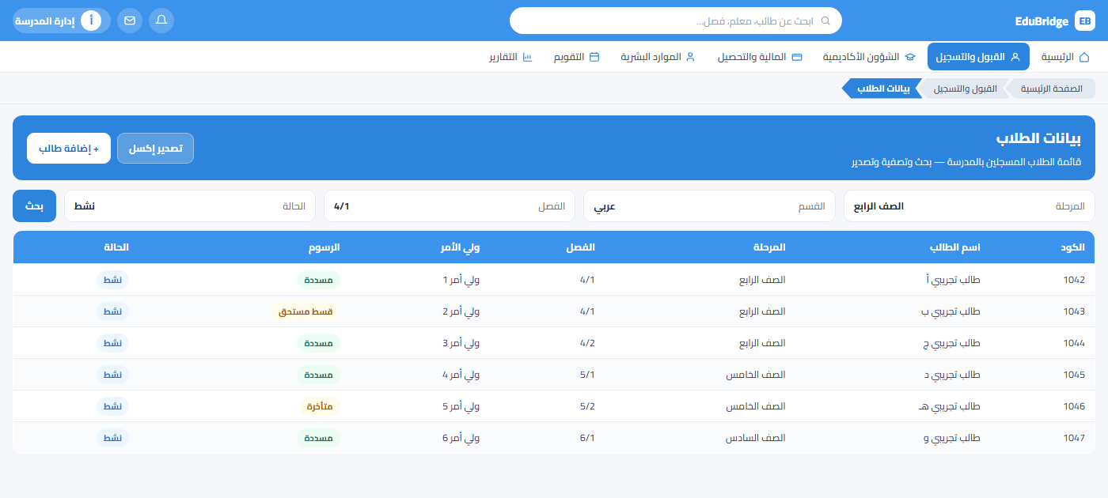Click the chart icon for التقارير
Image resolution: width=1108 pixels, height=498 pixels.
pyautogui.click(x=527, y=57)
